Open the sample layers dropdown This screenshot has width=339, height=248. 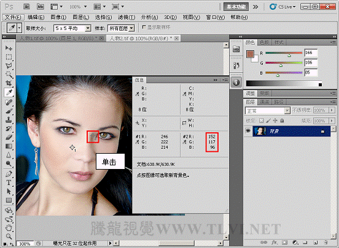point(131,28)
